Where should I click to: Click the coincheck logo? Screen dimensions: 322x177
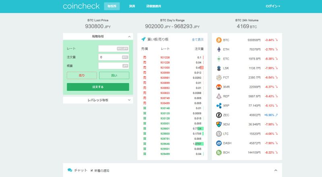tap(81, 6)
